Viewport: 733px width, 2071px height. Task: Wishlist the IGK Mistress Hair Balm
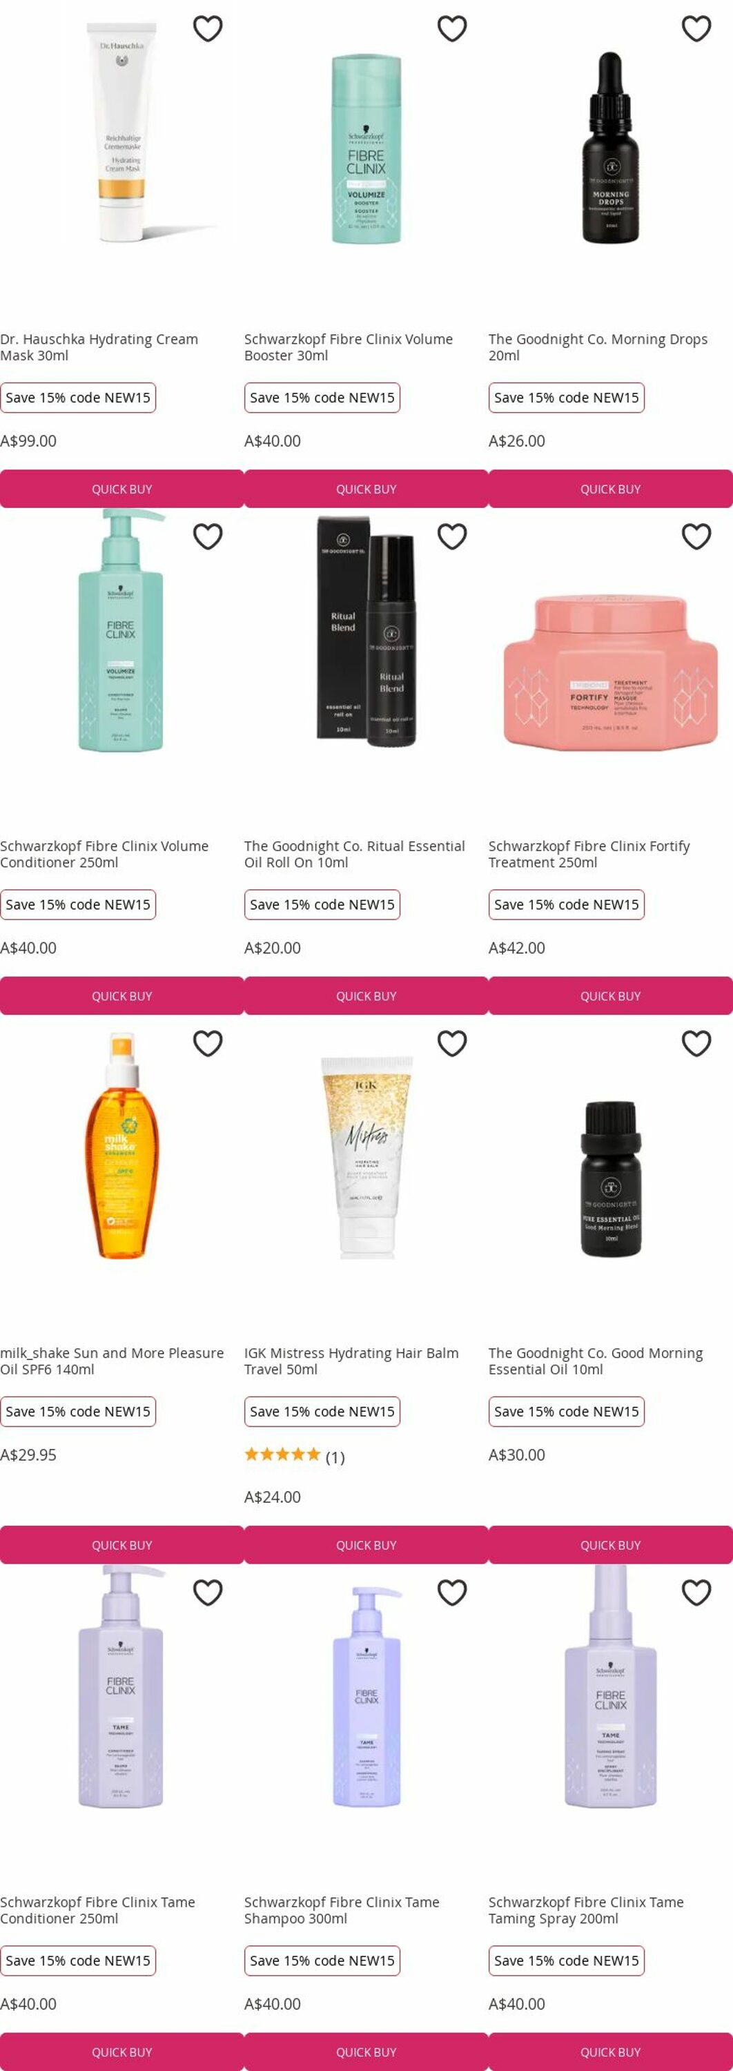pyautogui.click(x=451, y=1044)
